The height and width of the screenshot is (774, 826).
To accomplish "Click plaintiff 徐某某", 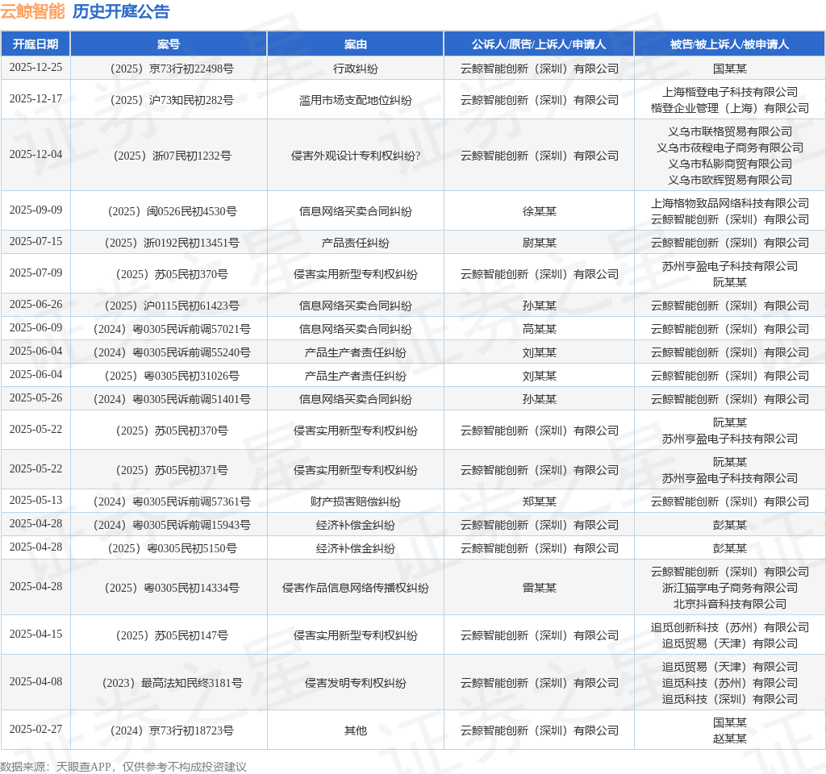I will click(x=539, y=211).
